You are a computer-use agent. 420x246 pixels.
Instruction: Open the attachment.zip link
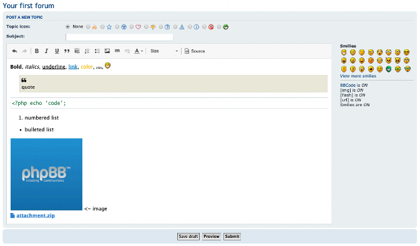click(x=36, y=215)
